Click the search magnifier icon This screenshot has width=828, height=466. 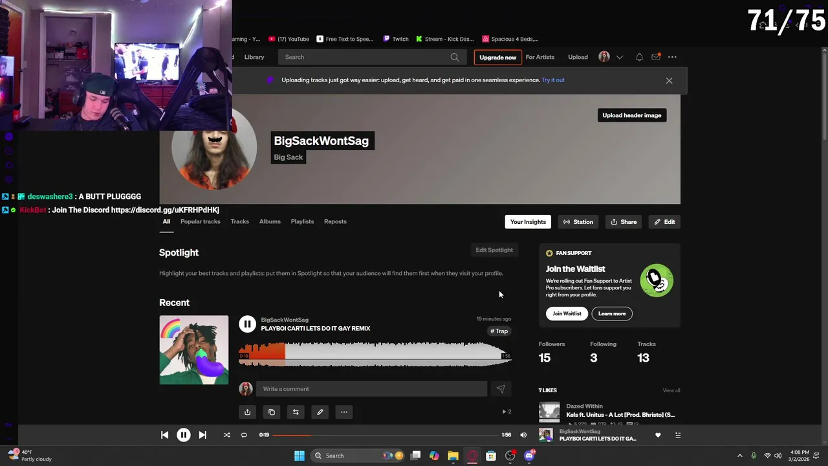coord(455,57)
